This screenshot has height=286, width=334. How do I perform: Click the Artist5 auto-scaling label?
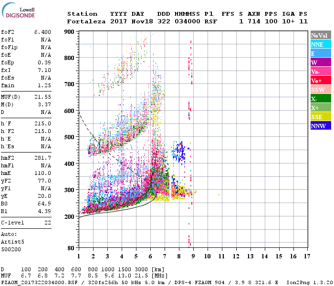[x=12, y=242]
